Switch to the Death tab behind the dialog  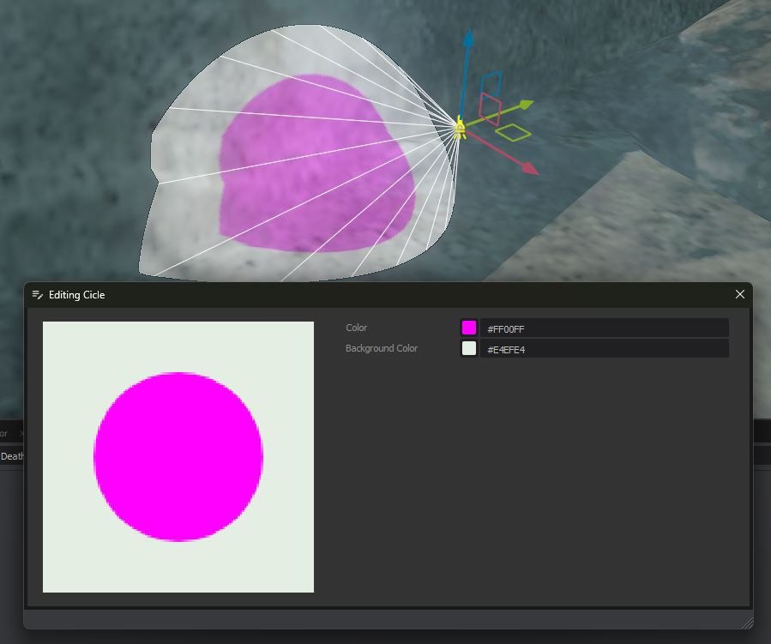click(12, 456)
